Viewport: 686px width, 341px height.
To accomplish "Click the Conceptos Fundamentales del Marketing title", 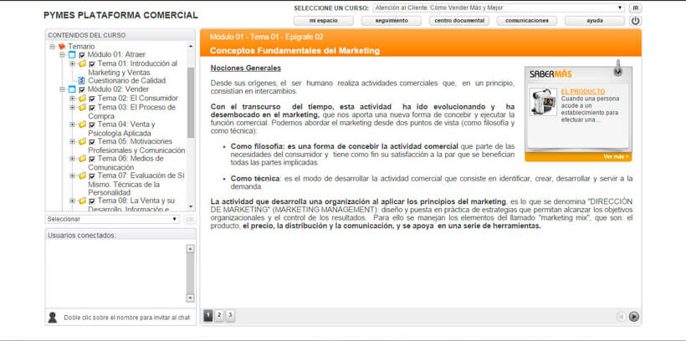I will point(294,51).
